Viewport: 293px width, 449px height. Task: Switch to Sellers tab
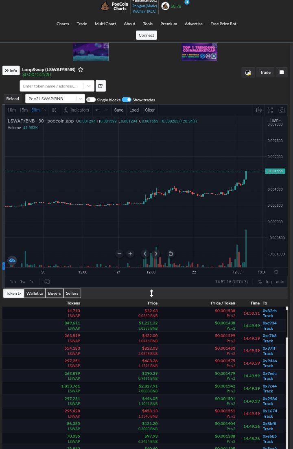[72, 293]
